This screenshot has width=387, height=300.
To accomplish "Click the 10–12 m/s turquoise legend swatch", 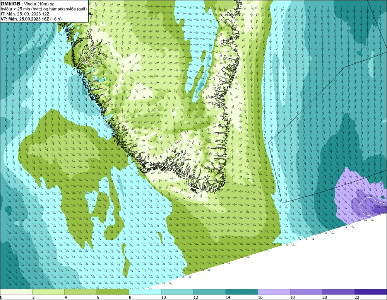I will (x=177, y=292).
